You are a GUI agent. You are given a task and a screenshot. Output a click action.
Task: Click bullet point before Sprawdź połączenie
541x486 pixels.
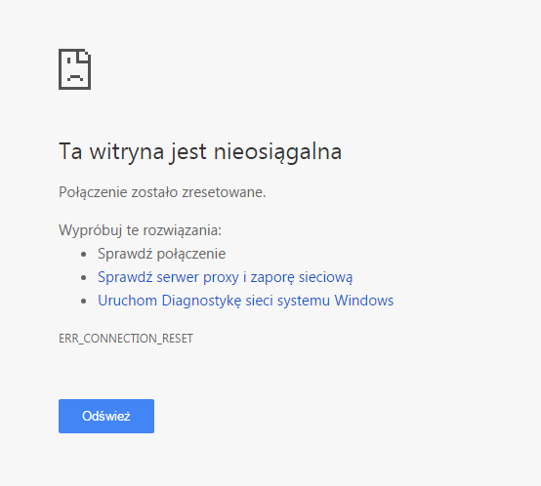pyautogui.click(x=84, y=255)
